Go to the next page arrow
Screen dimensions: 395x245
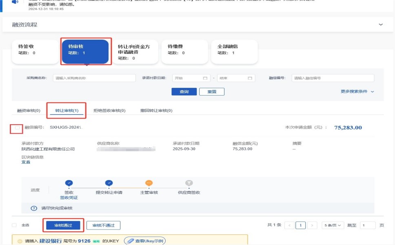312,225
